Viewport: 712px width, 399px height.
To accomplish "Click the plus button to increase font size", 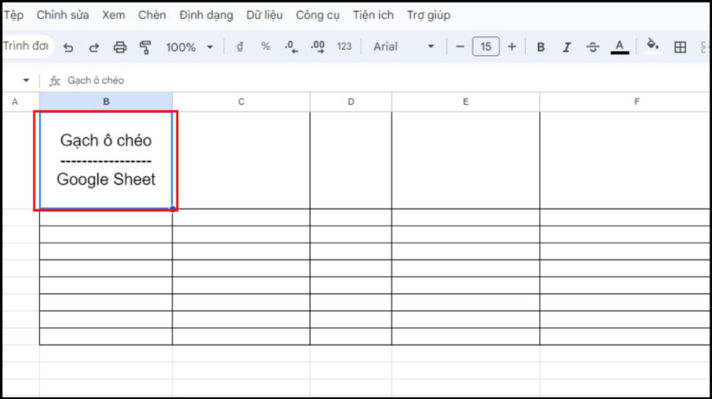I will coord(512,47).
